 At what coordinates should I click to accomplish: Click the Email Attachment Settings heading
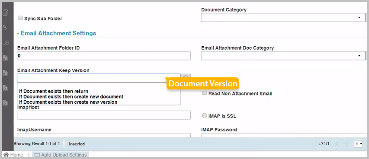[x=58, y=33]
